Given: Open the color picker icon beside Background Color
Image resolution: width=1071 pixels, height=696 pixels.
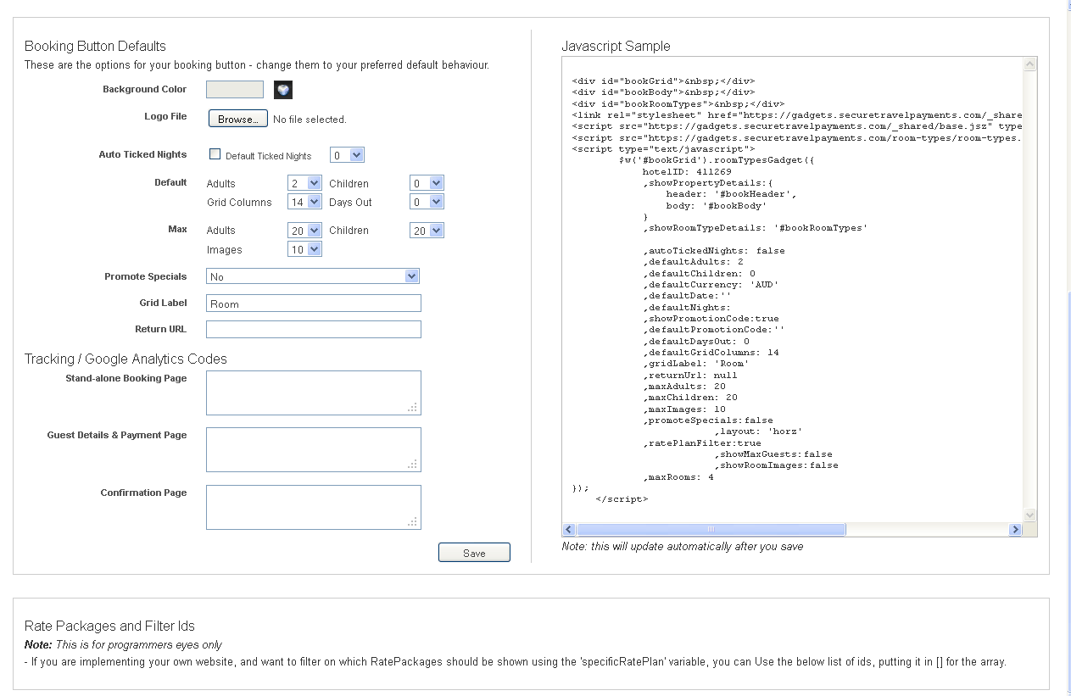Looking at the screenshot, I should click(x=283, y=90).
